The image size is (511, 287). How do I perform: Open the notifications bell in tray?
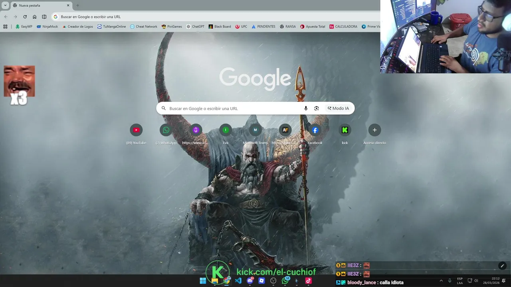click(504, 281)
